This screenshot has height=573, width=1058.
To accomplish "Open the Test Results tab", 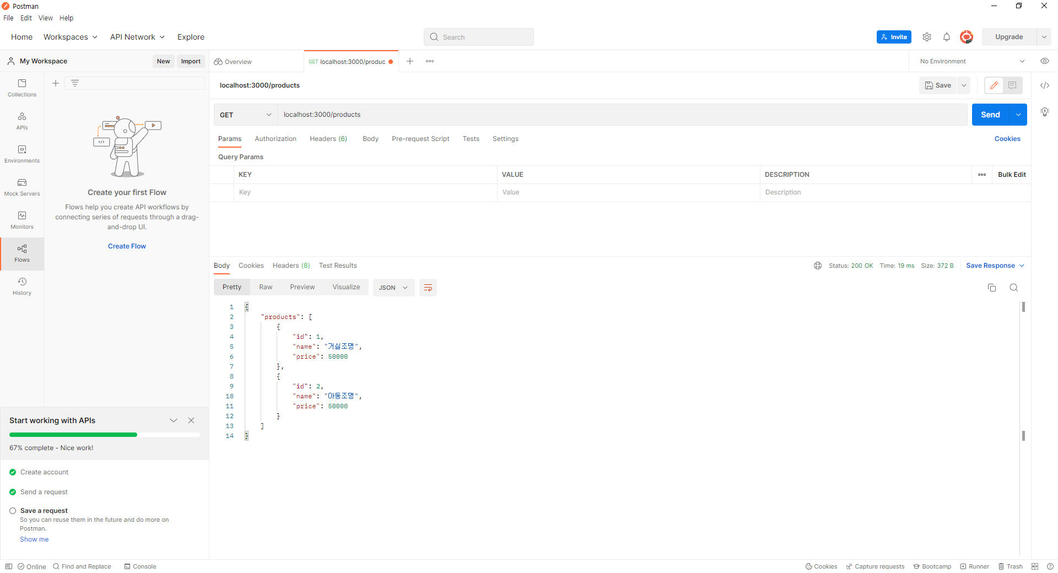I will (338, 266).
